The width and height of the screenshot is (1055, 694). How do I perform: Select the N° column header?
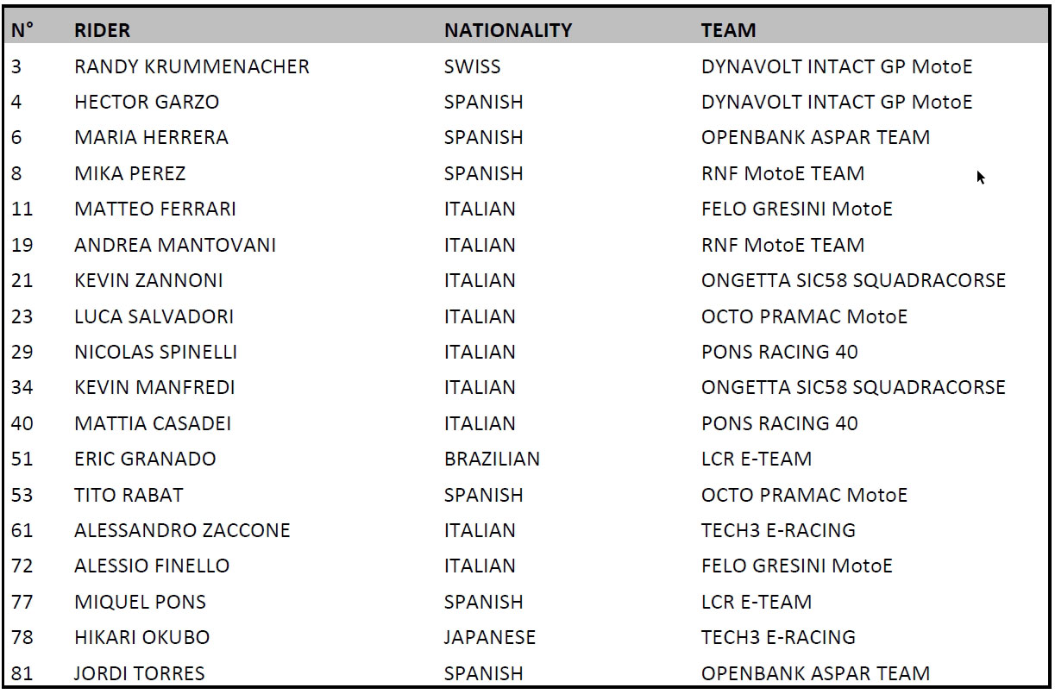(22, 30)
